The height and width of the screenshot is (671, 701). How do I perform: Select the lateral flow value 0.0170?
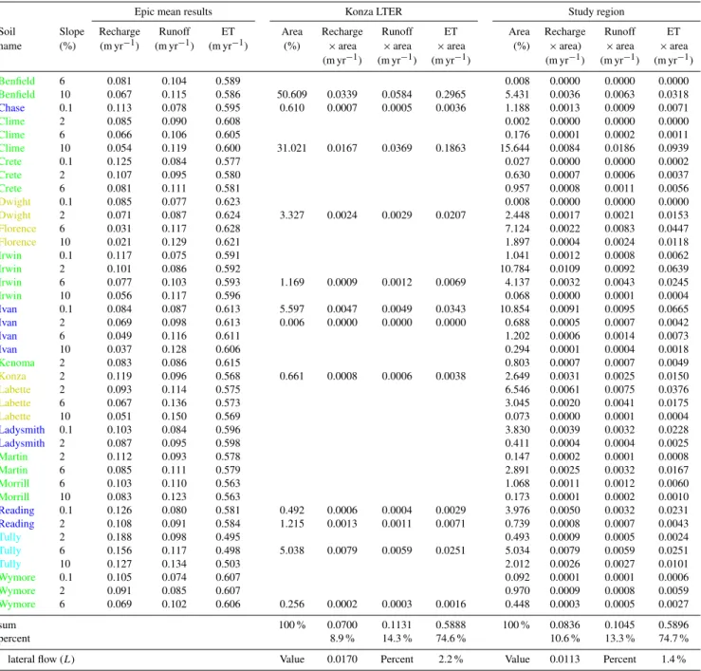[342, 660]
